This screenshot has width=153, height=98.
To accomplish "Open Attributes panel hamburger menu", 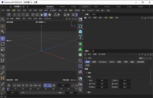I will 85,55.
